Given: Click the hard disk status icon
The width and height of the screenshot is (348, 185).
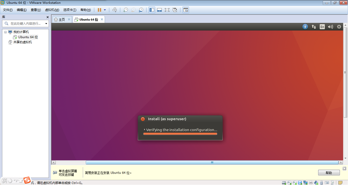Looking at the screenshot, I should click(x=284, y=182).
